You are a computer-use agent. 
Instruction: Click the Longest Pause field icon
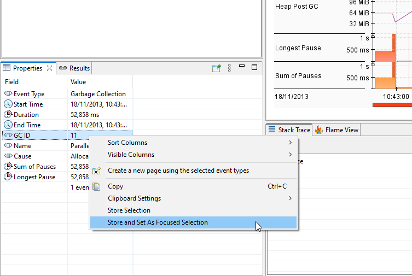pos(8,177)
